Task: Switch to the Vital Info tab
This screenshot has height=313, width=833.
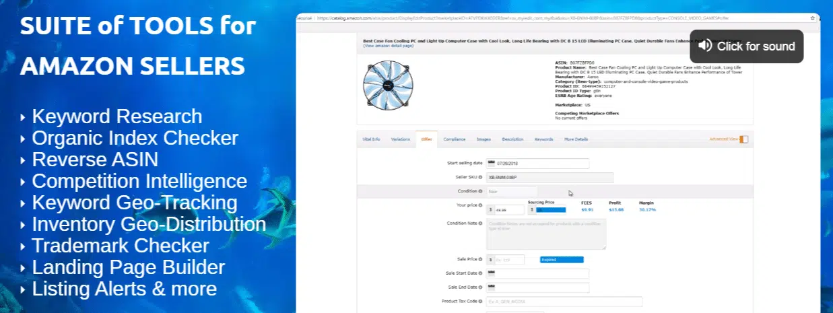Action: click(371, 139)
